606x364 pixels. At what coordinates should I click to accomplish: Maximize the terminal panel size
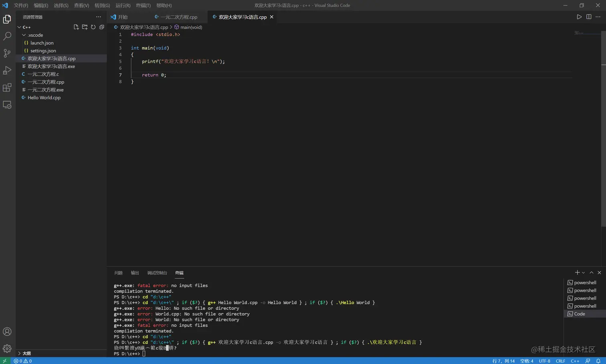(592, 272)
